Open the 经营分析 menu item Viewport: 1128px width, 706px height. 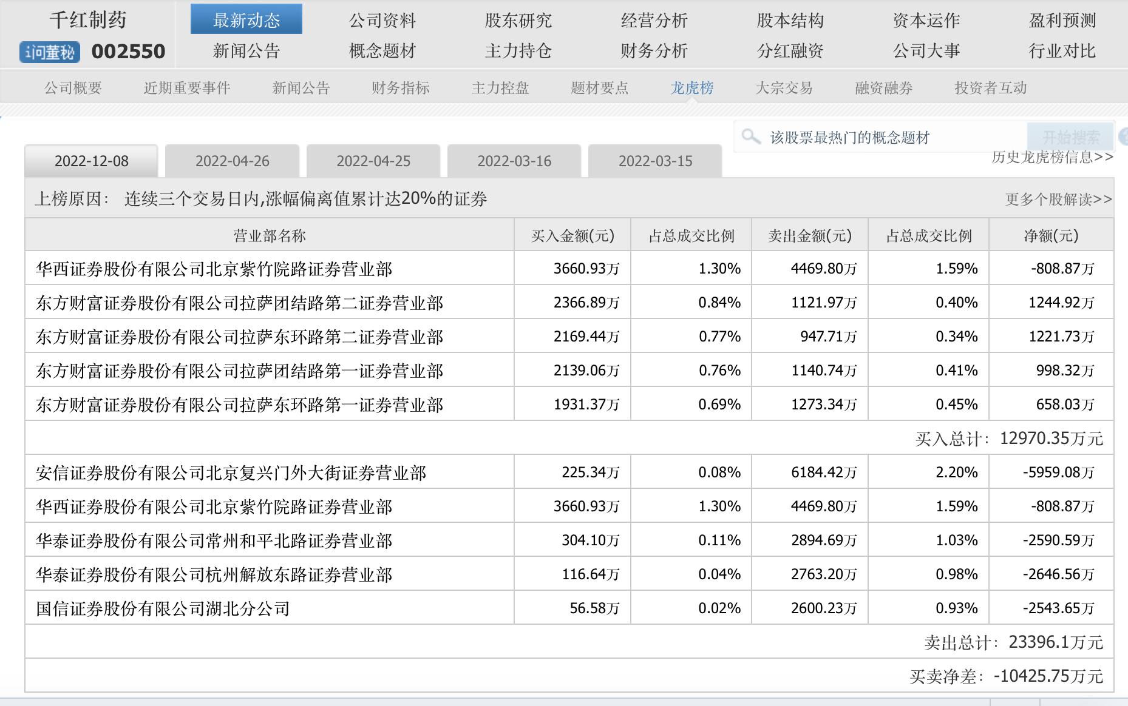pos(654,21)
